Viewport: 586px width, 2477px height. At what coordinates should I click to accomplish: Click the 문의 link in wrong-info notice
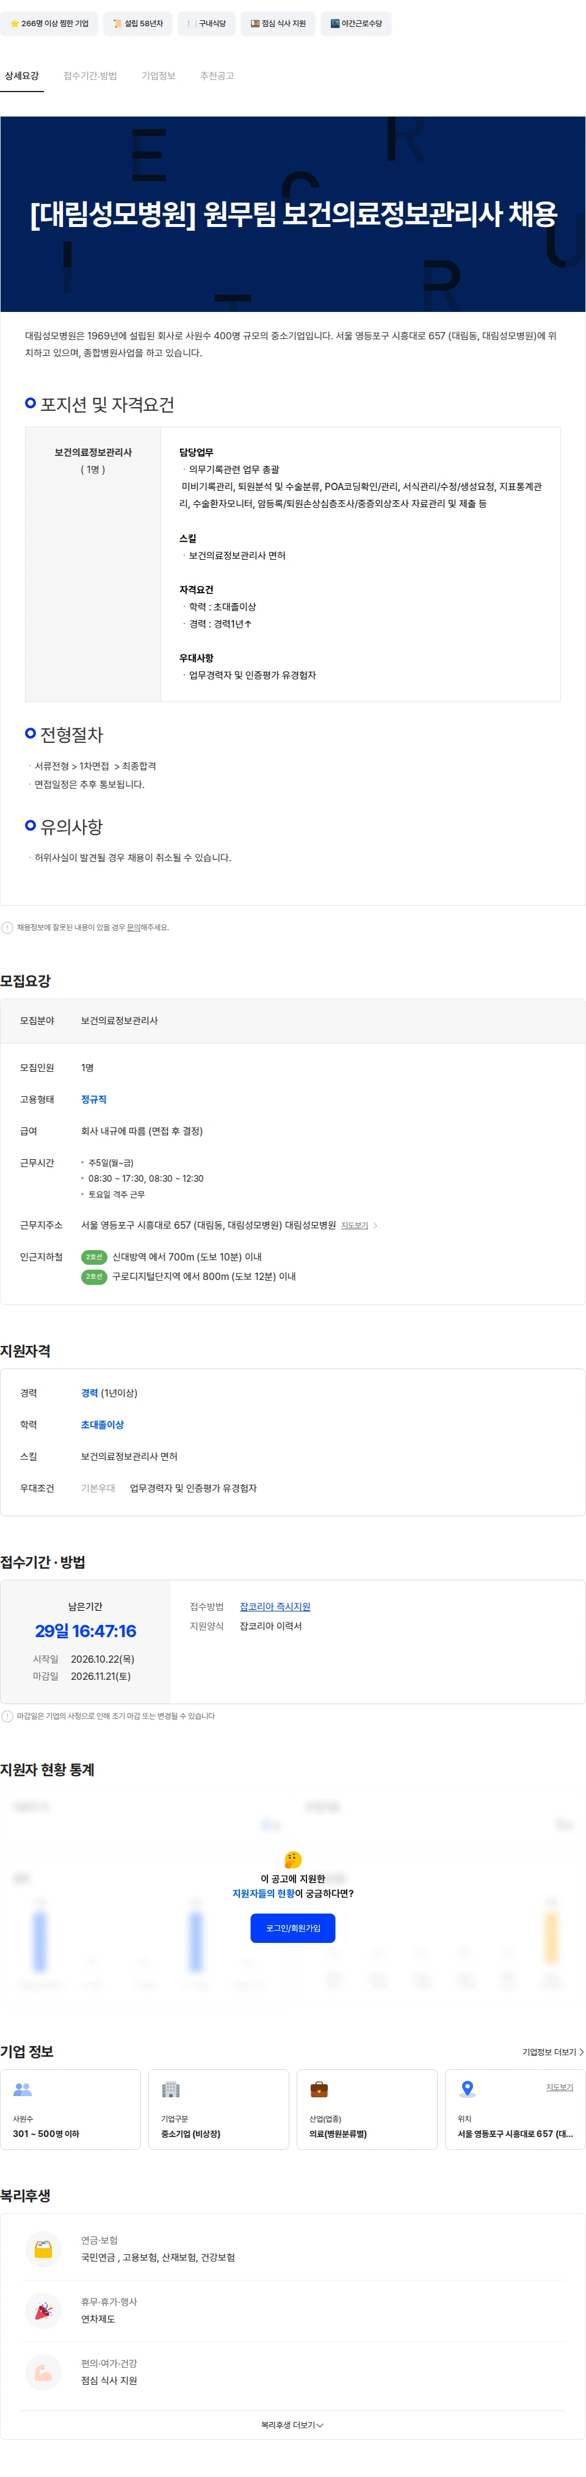point(134,928)
